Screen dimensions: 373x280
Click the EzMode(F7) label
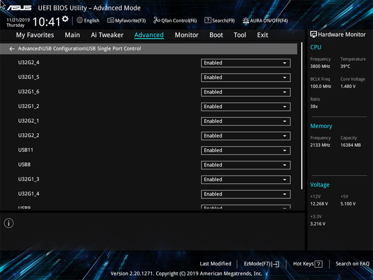(257, 264)
